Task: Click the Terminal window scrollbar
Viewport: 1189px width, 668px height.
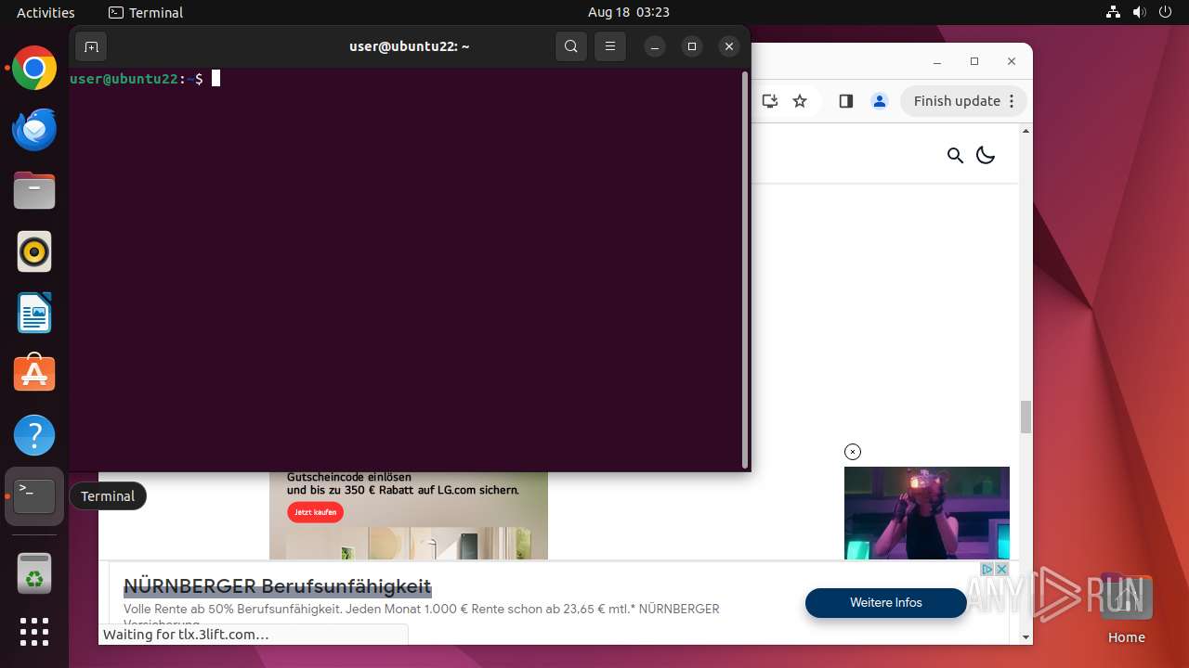Action: (x=745, y=269)
